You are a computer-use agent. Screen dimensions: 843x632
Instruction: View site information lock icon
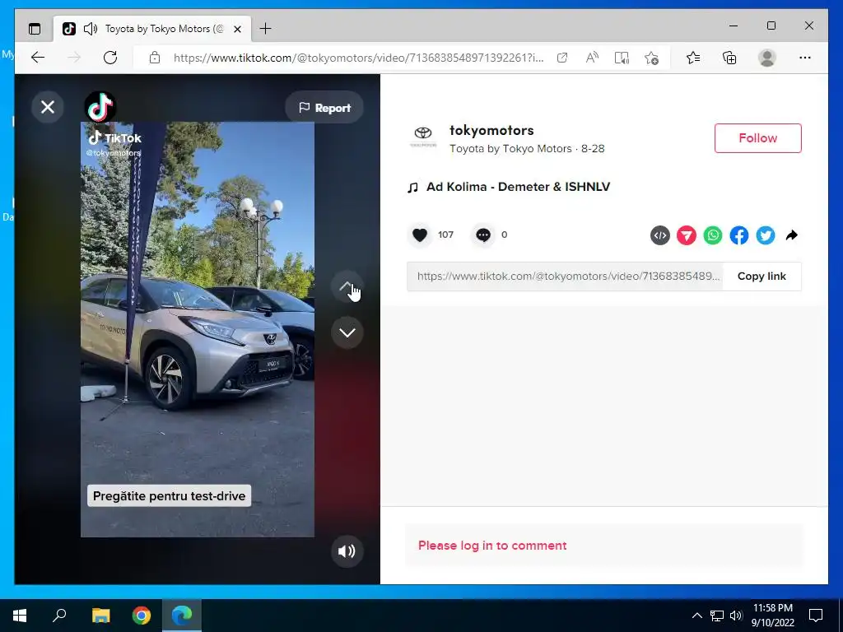click(x=154, y=58)
